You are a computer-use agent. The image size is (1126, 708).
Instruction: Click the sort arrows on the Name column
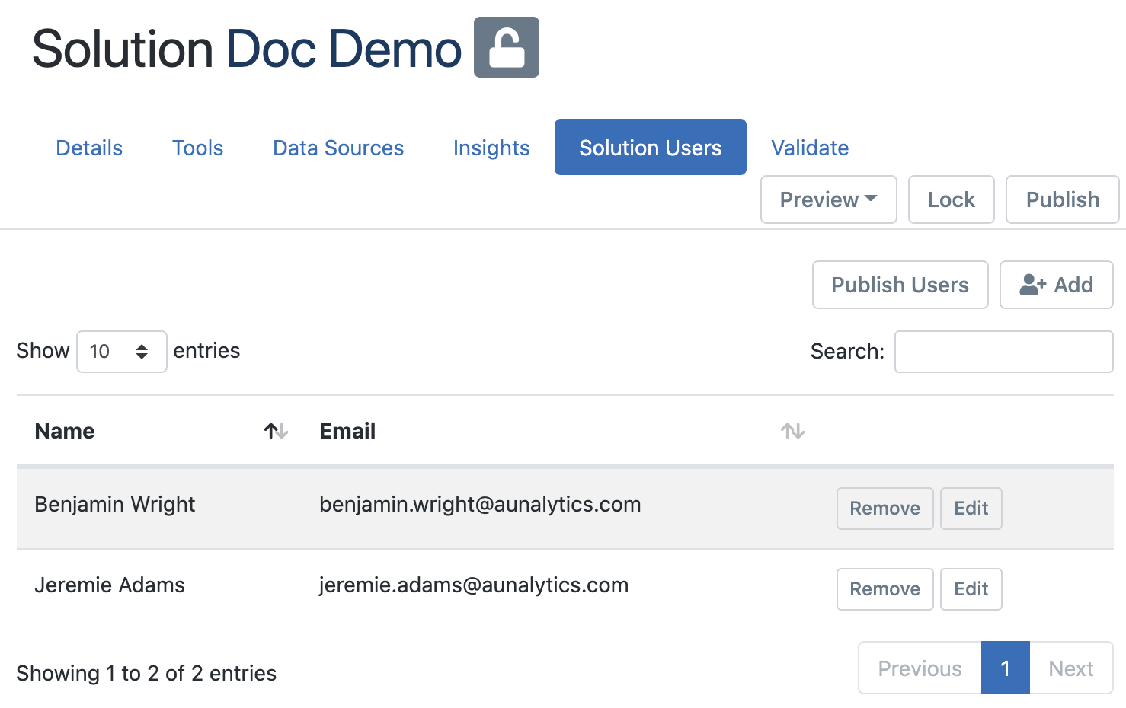(x=276, y=431)
